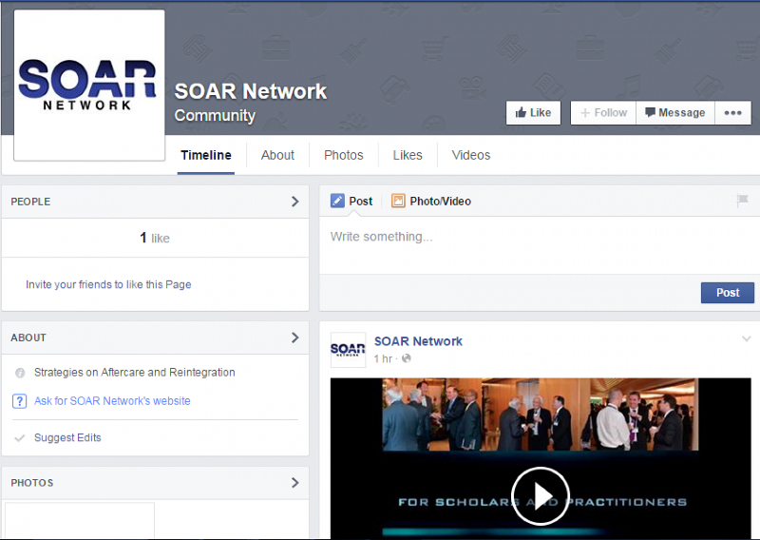Click the Suggest Edits link
The width and height of the screenshot is (760, 540).
click(67, 437)
